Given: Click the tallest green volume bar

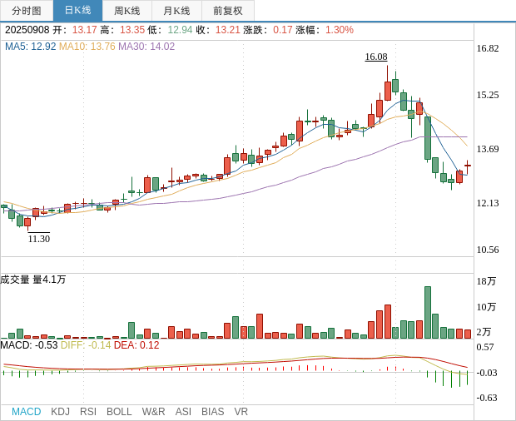Looking at the screenshot, I should click(x=428, y=313).
